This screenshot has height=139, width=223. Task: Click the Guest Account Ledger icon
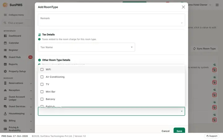point(5,98)
